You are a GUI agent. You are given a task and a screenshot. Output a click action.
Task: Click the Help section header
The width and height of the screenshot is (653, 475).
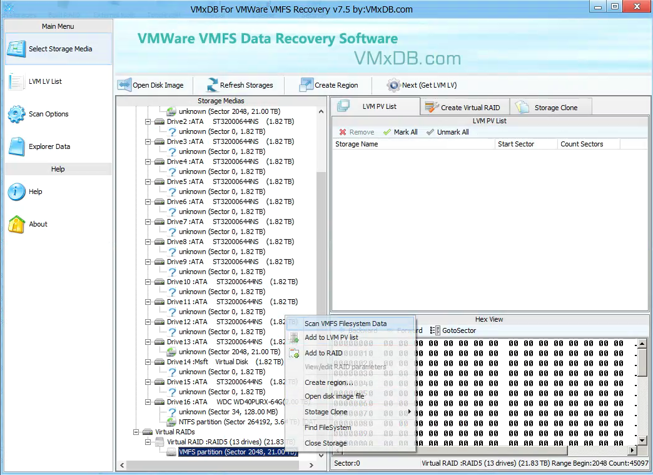58,169
